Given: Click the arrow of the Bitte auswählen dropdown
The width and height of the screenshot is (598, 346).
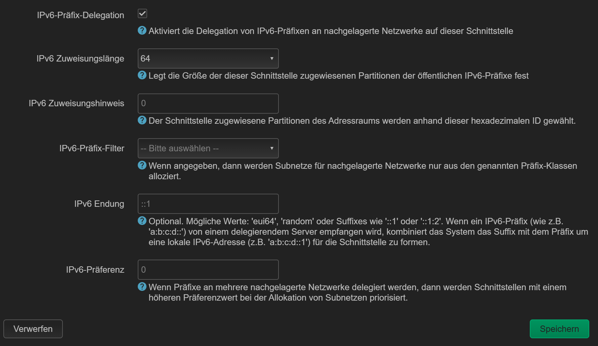Looking at the screenshot, I should click(272, 148).
